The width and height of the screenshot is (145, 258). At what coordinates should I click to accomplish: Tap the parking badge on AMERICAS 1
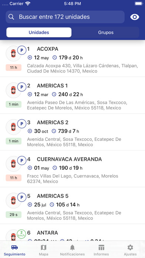coord(22,87)
